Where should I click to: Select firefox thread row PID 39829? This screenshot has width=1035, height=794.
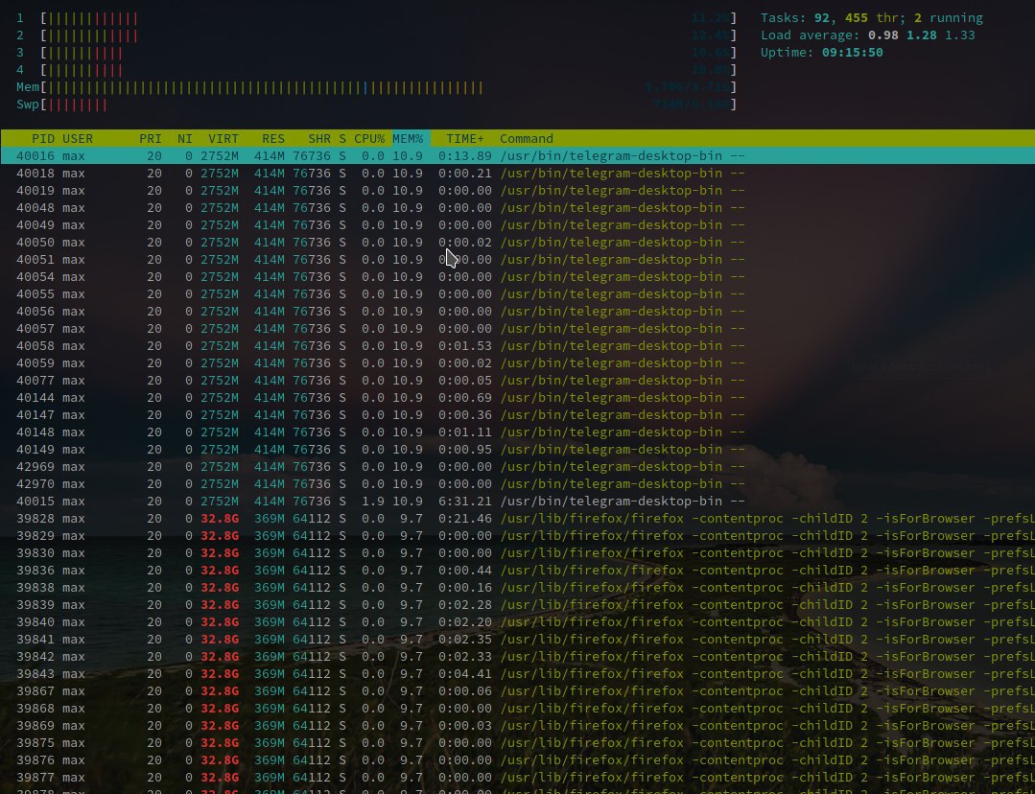click(x=518, y=536)
